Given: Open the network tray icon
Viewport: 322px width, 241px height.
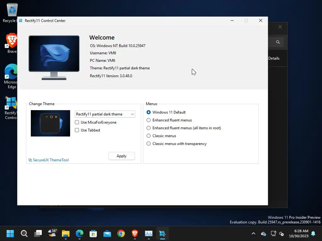Looking at the screenshot, I should coord(273,233).
